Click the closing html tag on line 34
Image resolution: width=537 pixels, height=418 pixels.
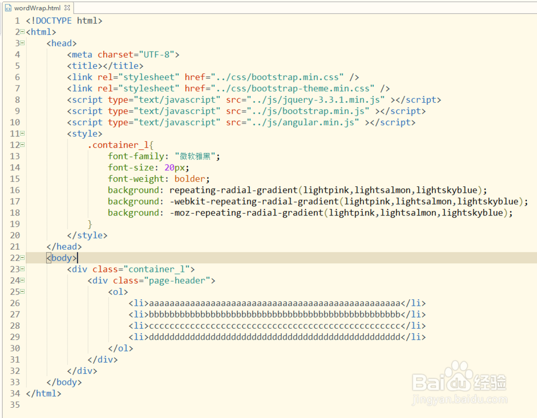tap(43, 394)
